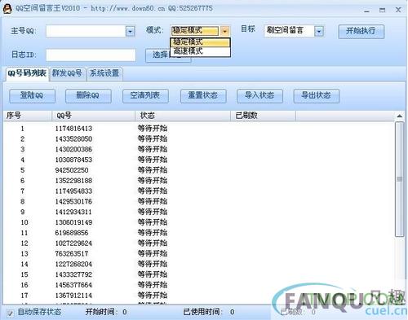Viewport: 408px width, 320px height.
Task: Click into the 日志ID input field
Action: coord(91,55)
